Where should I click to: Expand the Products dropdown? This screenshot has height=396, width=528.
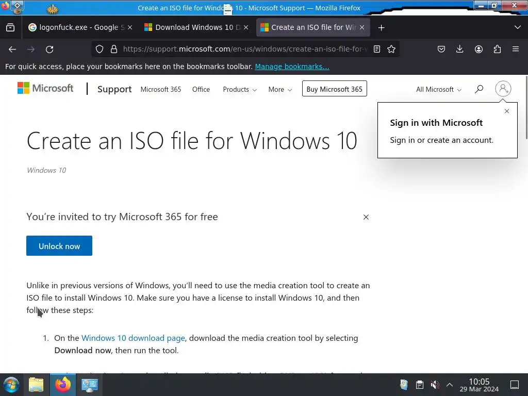pyautogui.click(x=240, y=89)
